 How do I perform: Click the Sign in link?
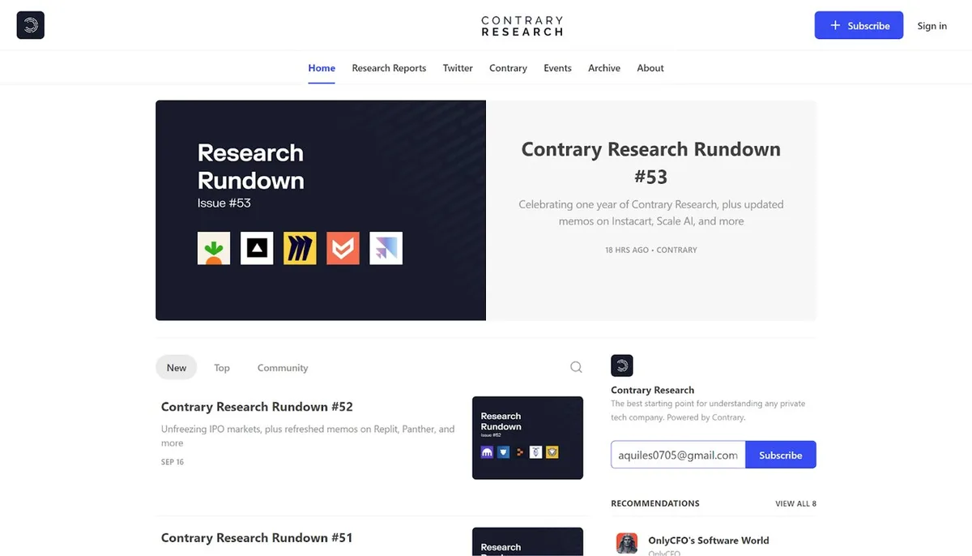pos(932,26)
